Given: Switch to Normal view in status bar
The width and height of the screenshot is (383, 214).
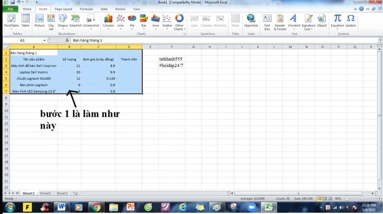Looking at the screenshot, I should point(319,199).
